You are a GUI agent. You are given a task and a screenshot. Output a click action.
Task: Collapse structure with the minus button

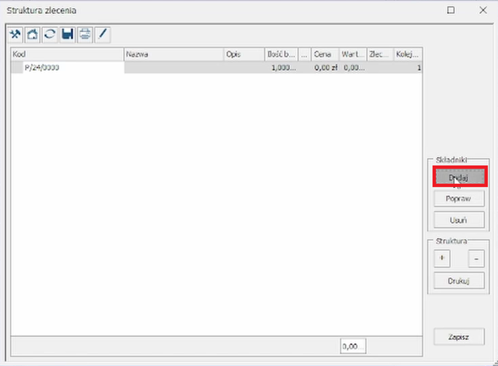pos(476,259)
